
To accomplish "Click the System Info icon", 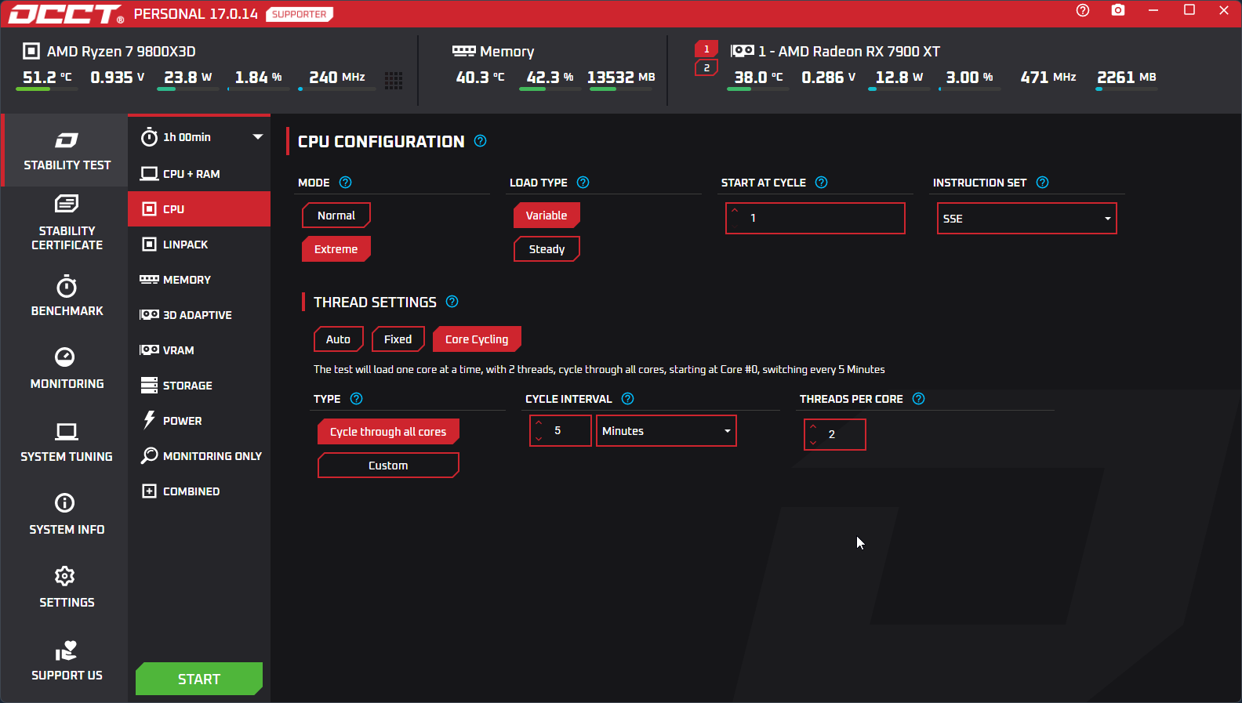I will 65,503.
